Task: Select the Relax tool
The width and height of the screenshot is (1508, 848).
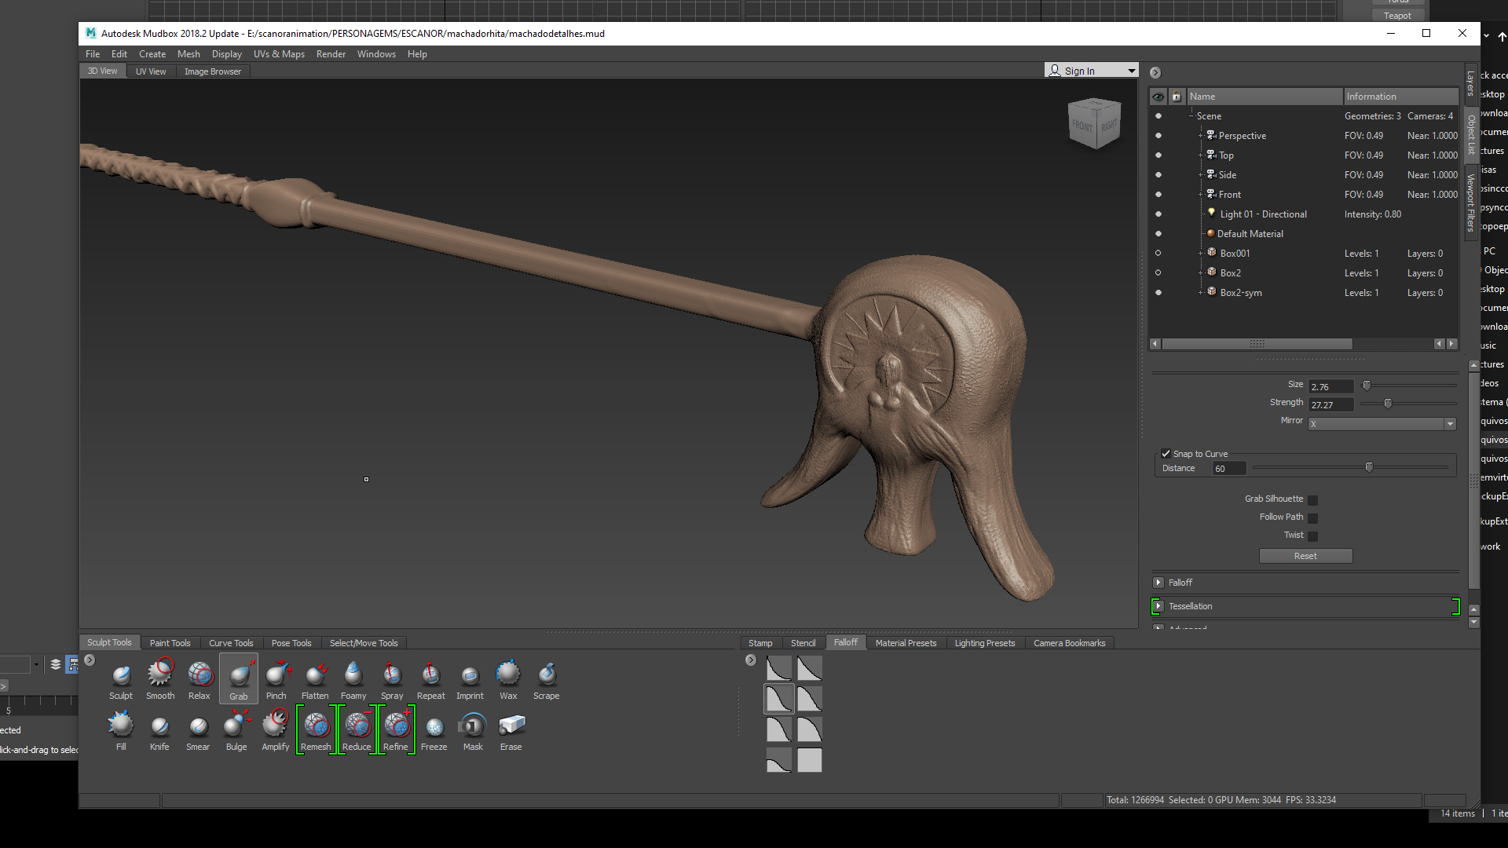Action: click(x=199, y=681)
